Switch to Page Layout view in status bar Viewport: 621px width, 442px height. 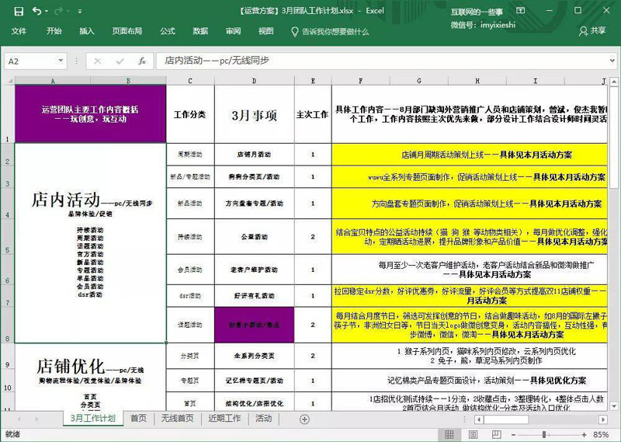click(x=471, y=435)
